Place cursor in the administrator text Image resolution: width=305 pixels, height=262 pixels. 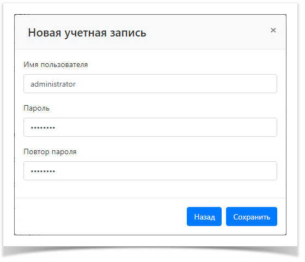[53, 84]
